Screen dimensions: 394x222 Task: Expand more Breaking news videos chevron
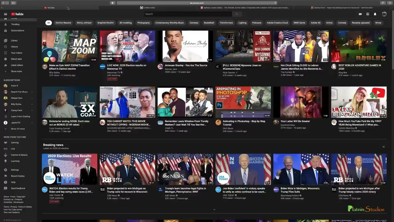pyautogui.click(x=214, y=210)
